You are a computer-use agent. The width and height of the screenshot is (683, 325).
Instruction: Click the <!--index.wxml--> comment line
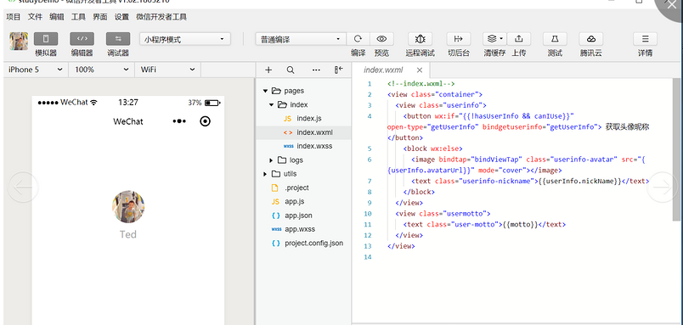point(421,83)
